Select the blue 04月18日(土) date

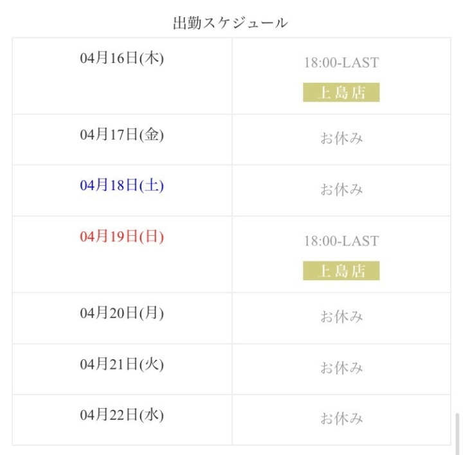pos(122,186)
